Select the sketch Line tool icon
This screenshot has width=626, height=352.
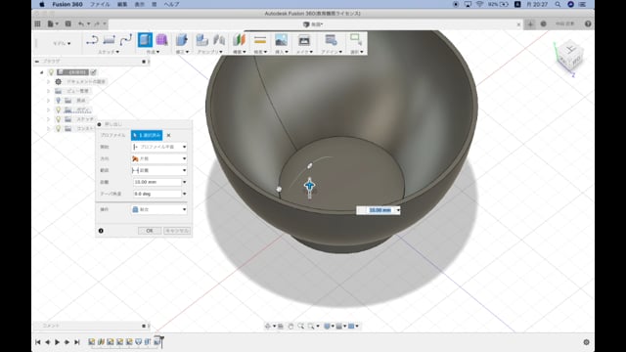92,40
